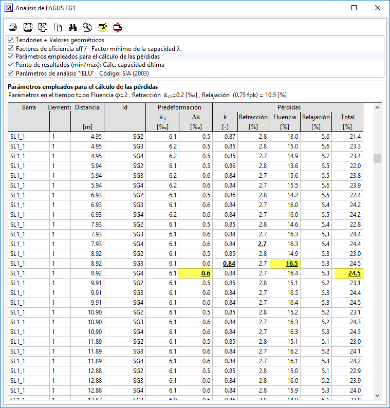Click underlined k value 0.84
Screen dimensions: 390x408
pos(229,264)
